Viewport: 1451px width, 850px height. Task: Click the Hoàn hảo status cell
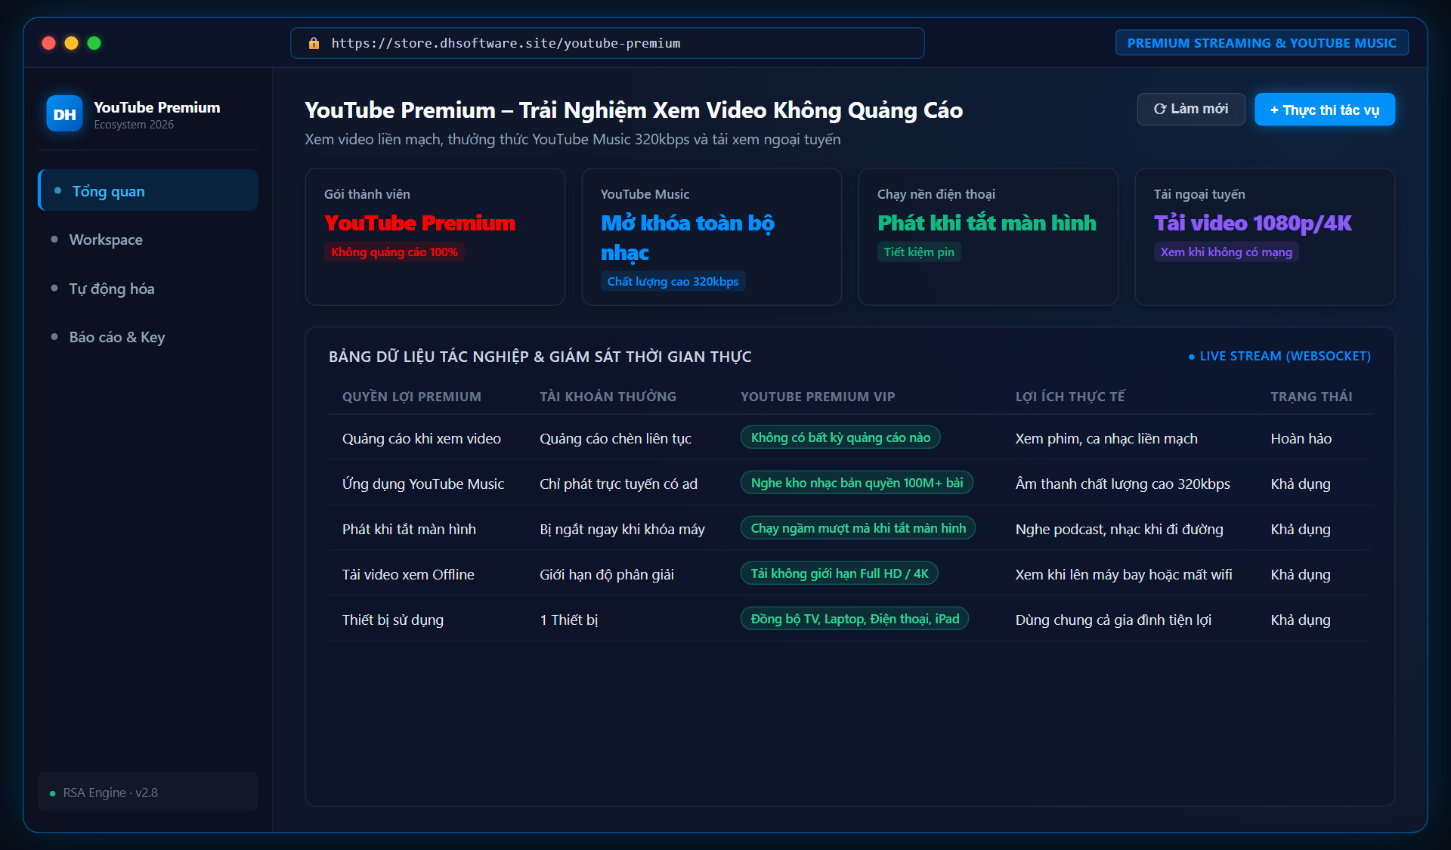tap(1301, 438)
